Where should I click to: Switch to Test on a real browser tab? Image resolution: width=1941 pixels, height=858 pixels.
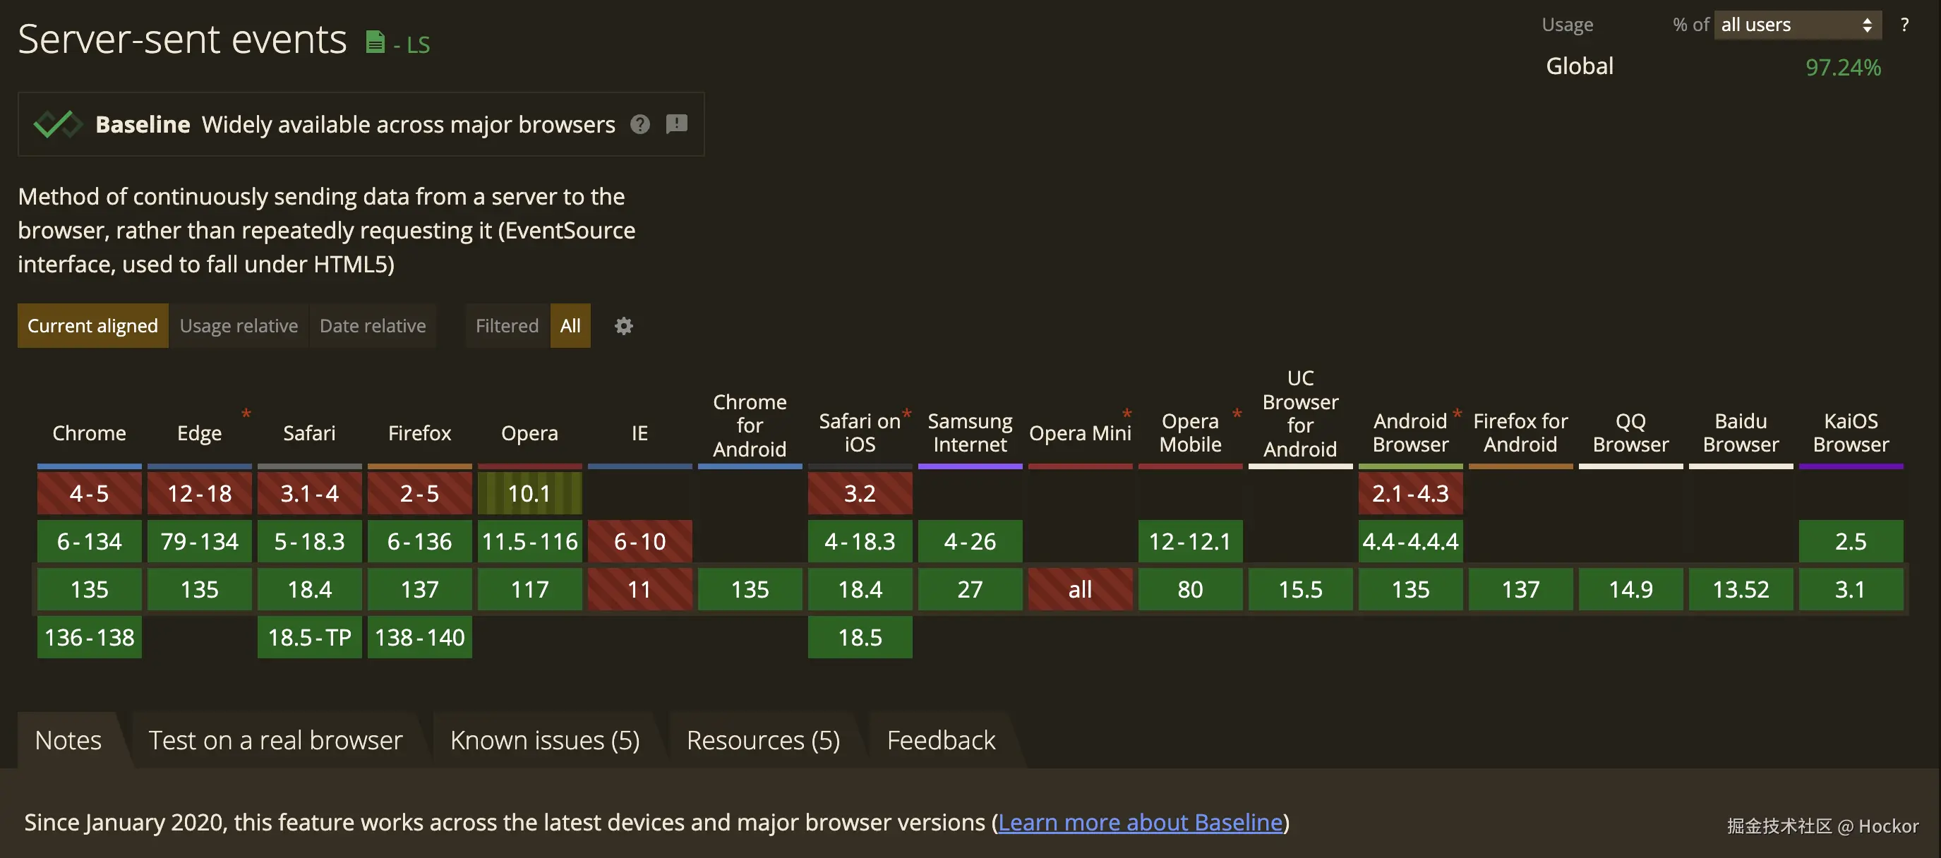point(275,740)
